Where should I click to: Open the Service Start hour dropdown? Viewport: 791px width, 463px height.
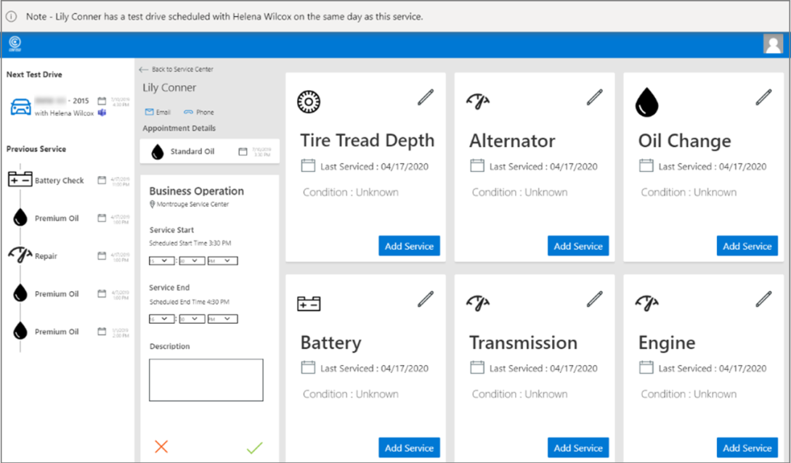[161, 261]
